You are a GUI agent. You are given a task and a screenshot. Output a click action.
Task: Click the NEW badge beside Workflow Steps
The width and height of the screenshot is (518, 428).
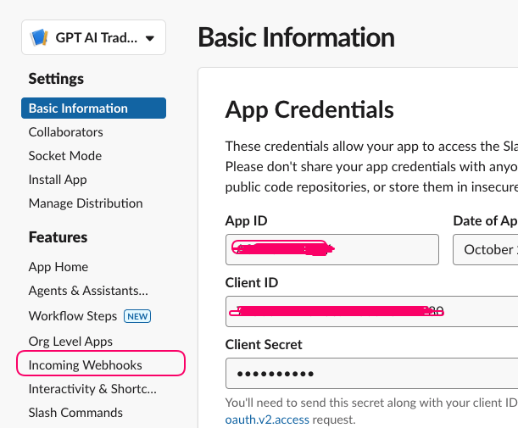tap(137, 316)
